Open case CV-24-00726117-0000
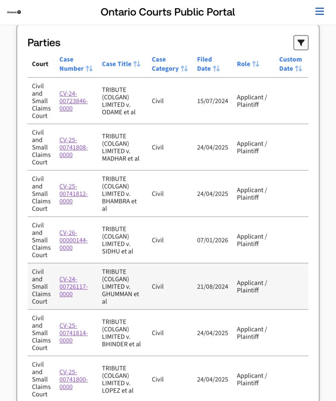This screenshot has width=336, height=401. point(74,287)
